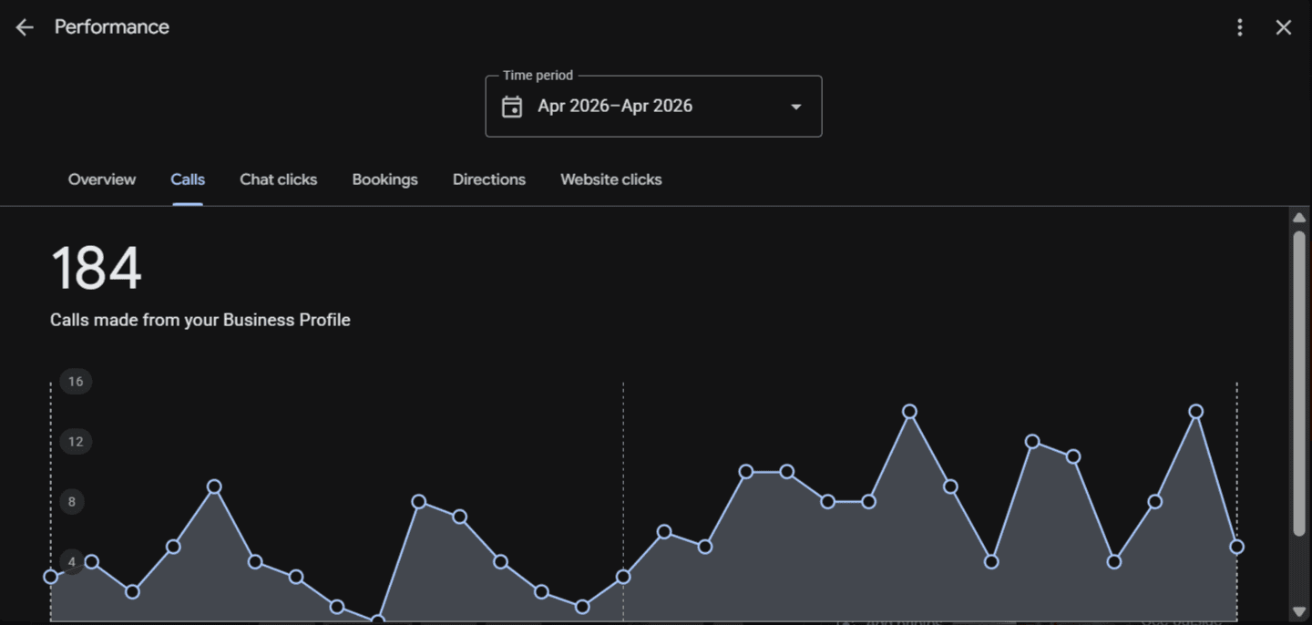Click the 16 axis label on chart
The width and height of the screenshot is (1312, 625).
(x=76, y=382)
